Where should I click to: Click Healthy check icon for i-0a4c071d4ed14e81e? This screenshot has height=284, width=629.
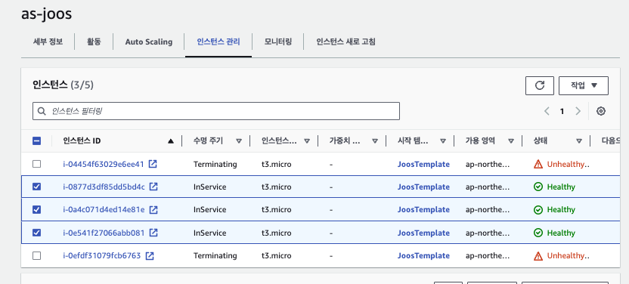[538, 210]
